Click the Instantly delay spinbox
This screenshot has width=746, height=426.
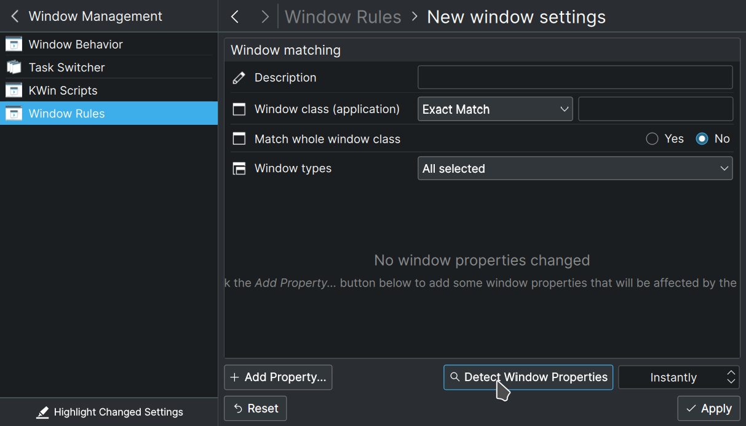(678, 377)
